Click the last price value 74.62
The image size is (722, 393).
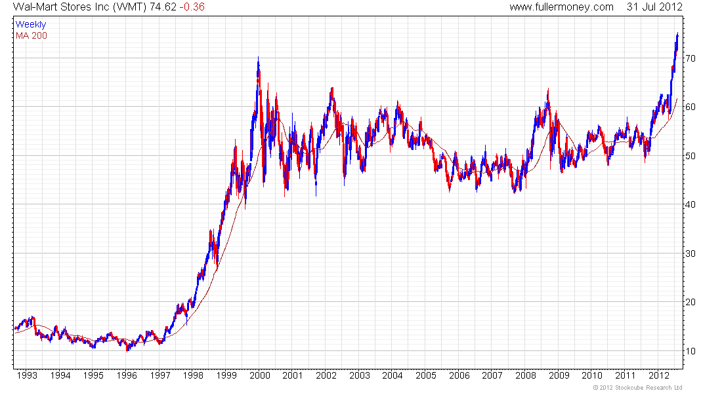pos(163,7)
